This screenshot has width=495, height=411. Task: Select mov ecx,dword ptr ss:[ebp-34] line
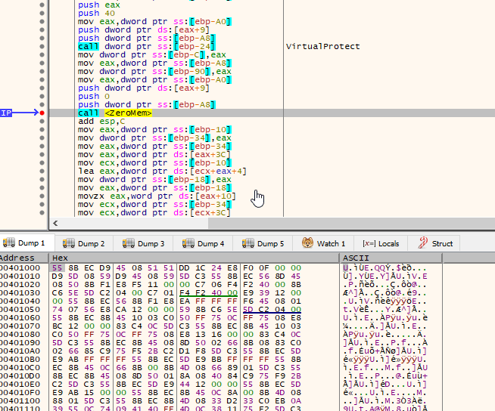(x=154, y=204)
